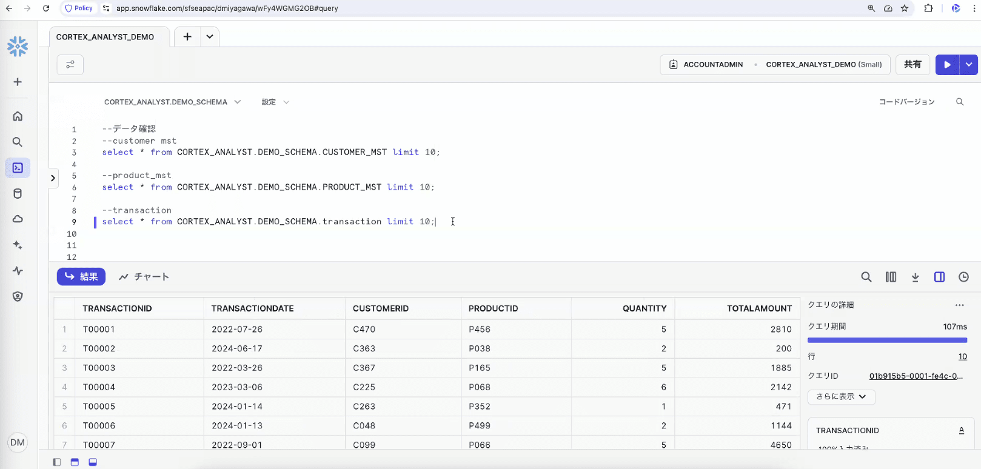Open the TRANSACTIONID column stats card

(890, 434)
